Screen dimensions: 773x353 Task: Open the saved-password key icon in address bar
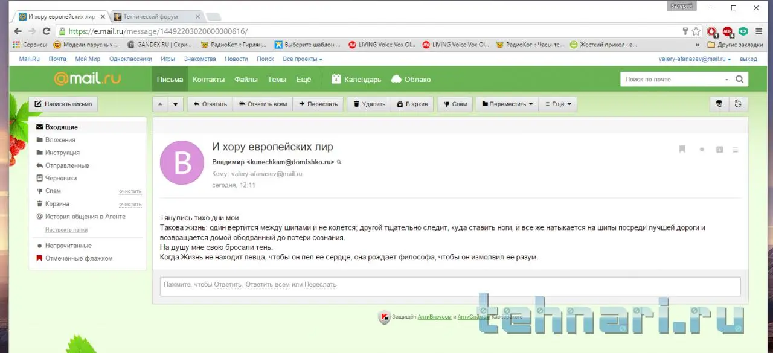pyautogui.click(x=685, y=31)
